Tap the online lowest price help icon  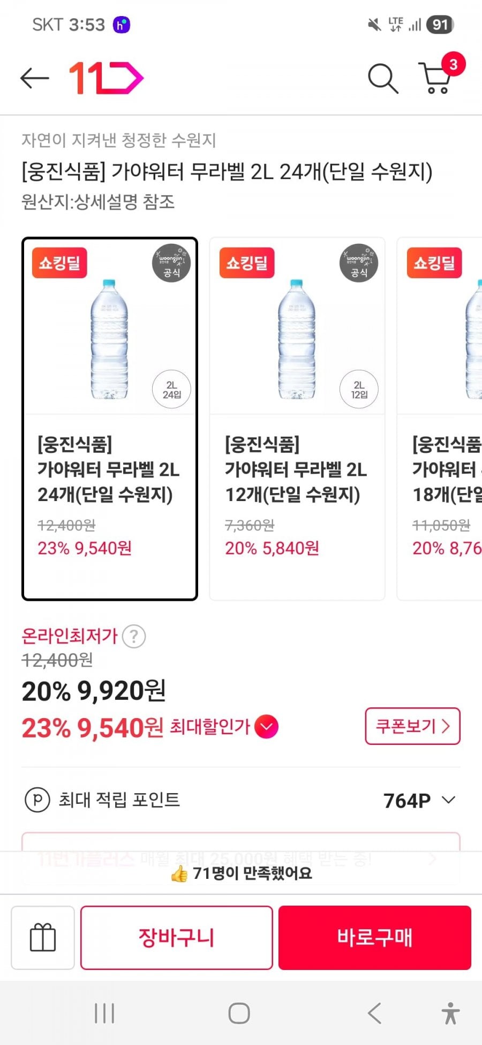[134, 637]
